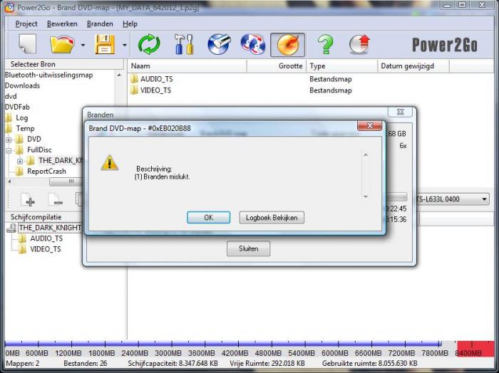Click the upgrade icon with the red arrow

point(359,44)
